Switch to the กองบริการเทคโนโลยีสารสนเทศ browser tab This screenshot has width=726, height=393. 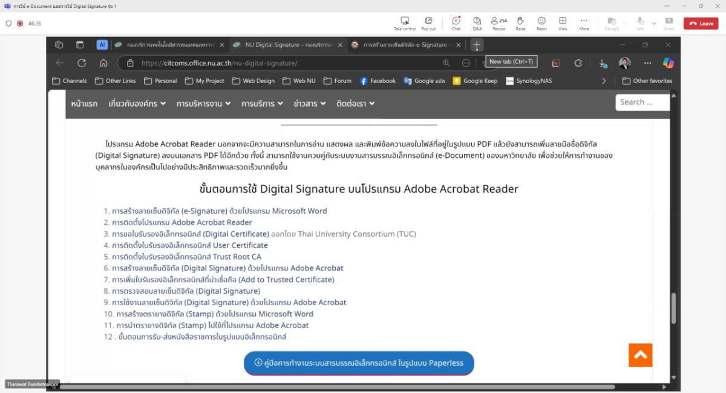click(x=166, y=45)
